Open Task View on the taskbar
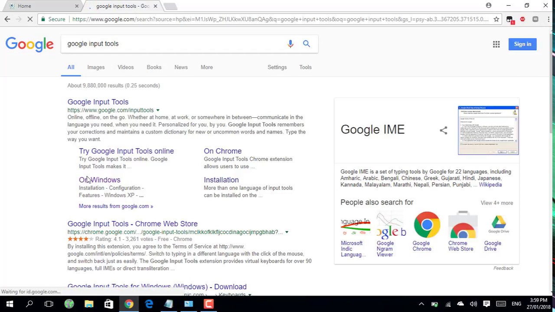The image size is (555, 312). pyautogui.click(x=49, y=304)
